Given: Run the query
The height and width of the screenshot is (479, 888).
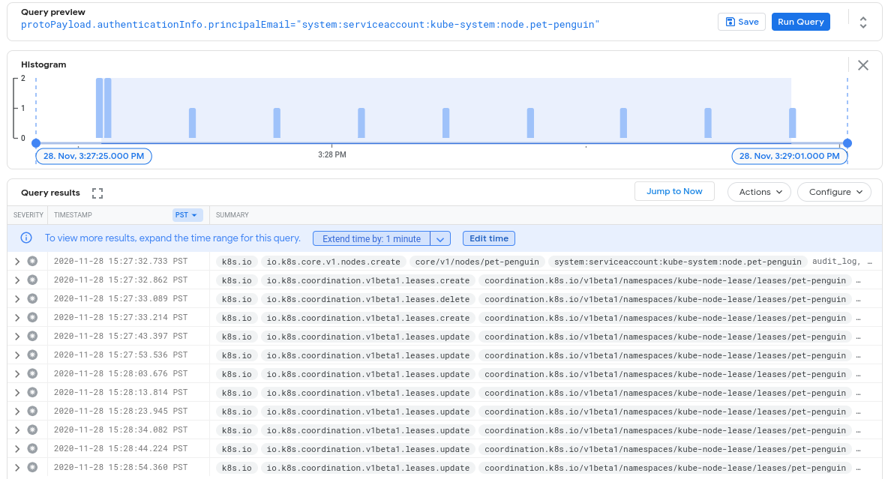Looking at the screenshot, I should [800, 22].
